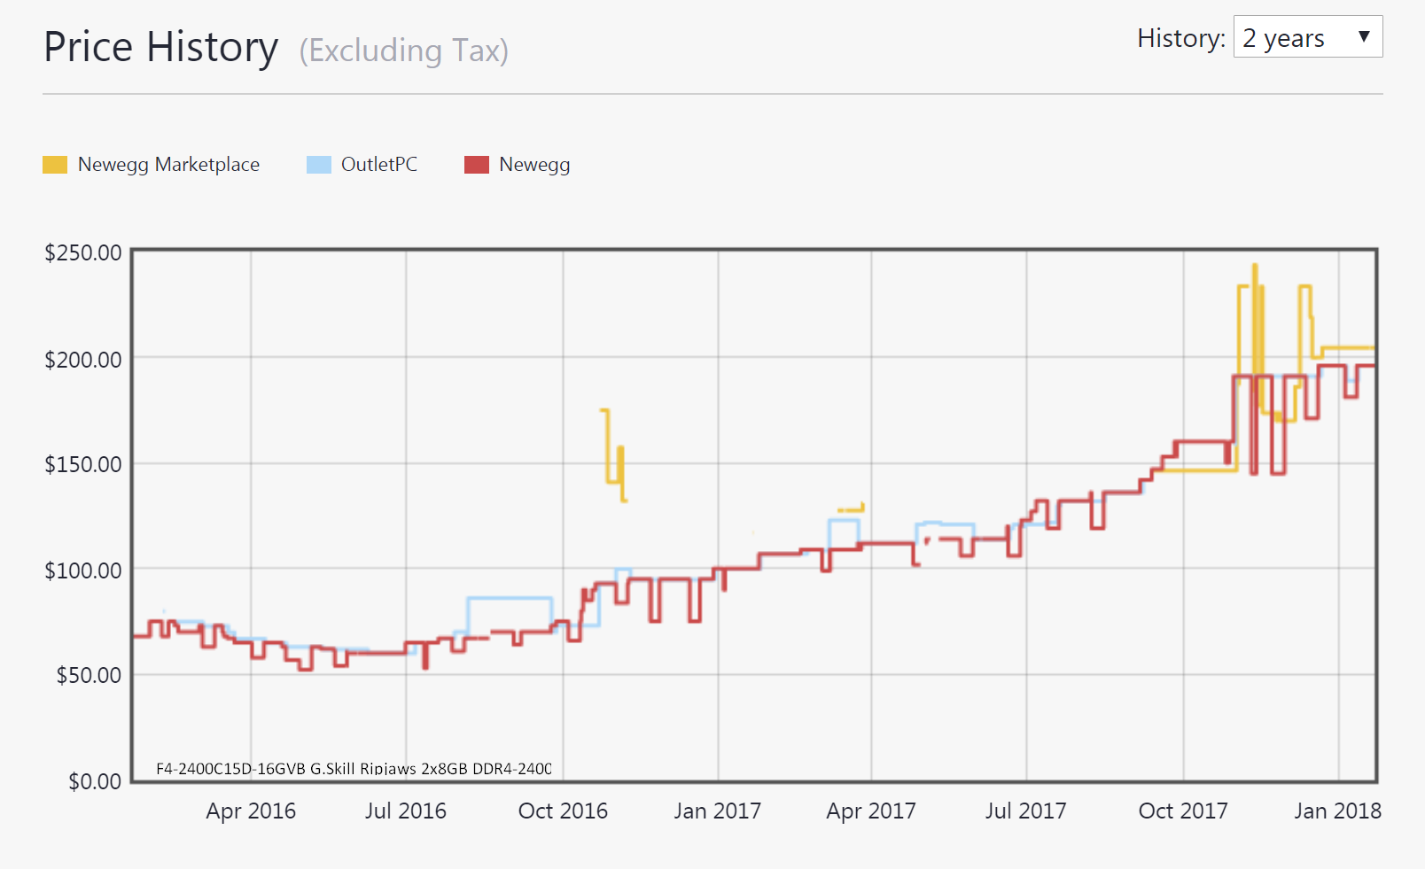Click the History: label beside the dropdown

click(x=1180, y=38)
